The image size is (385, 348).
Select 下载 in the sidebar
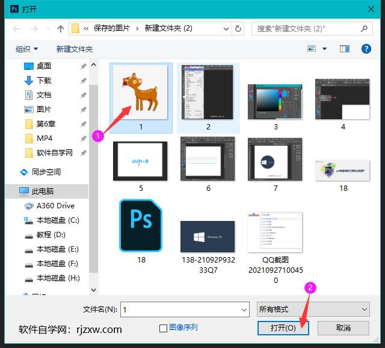[44, 81]
